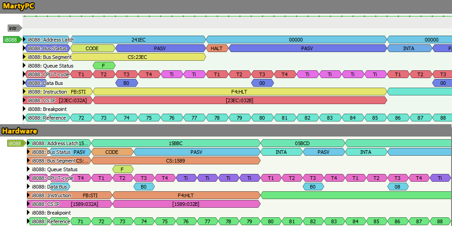Viewport: 452px width, 226px height.
Task: Expand Hardware Data Bus row triangle
Action: [28, 187]
